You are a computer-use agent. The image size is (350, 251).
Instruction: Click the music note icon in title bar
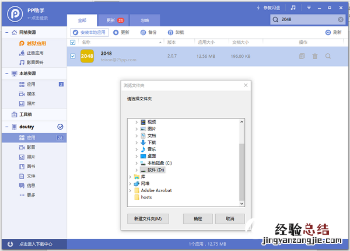pyautogui.click(x=293, y=8)
